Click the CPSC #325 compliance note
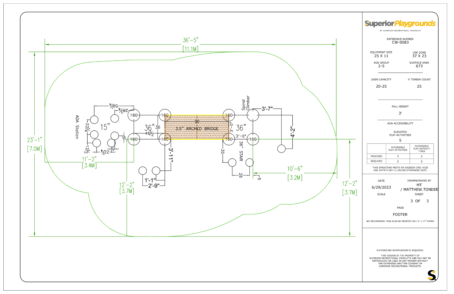The image size is (454, 294). tap(400, 169)
